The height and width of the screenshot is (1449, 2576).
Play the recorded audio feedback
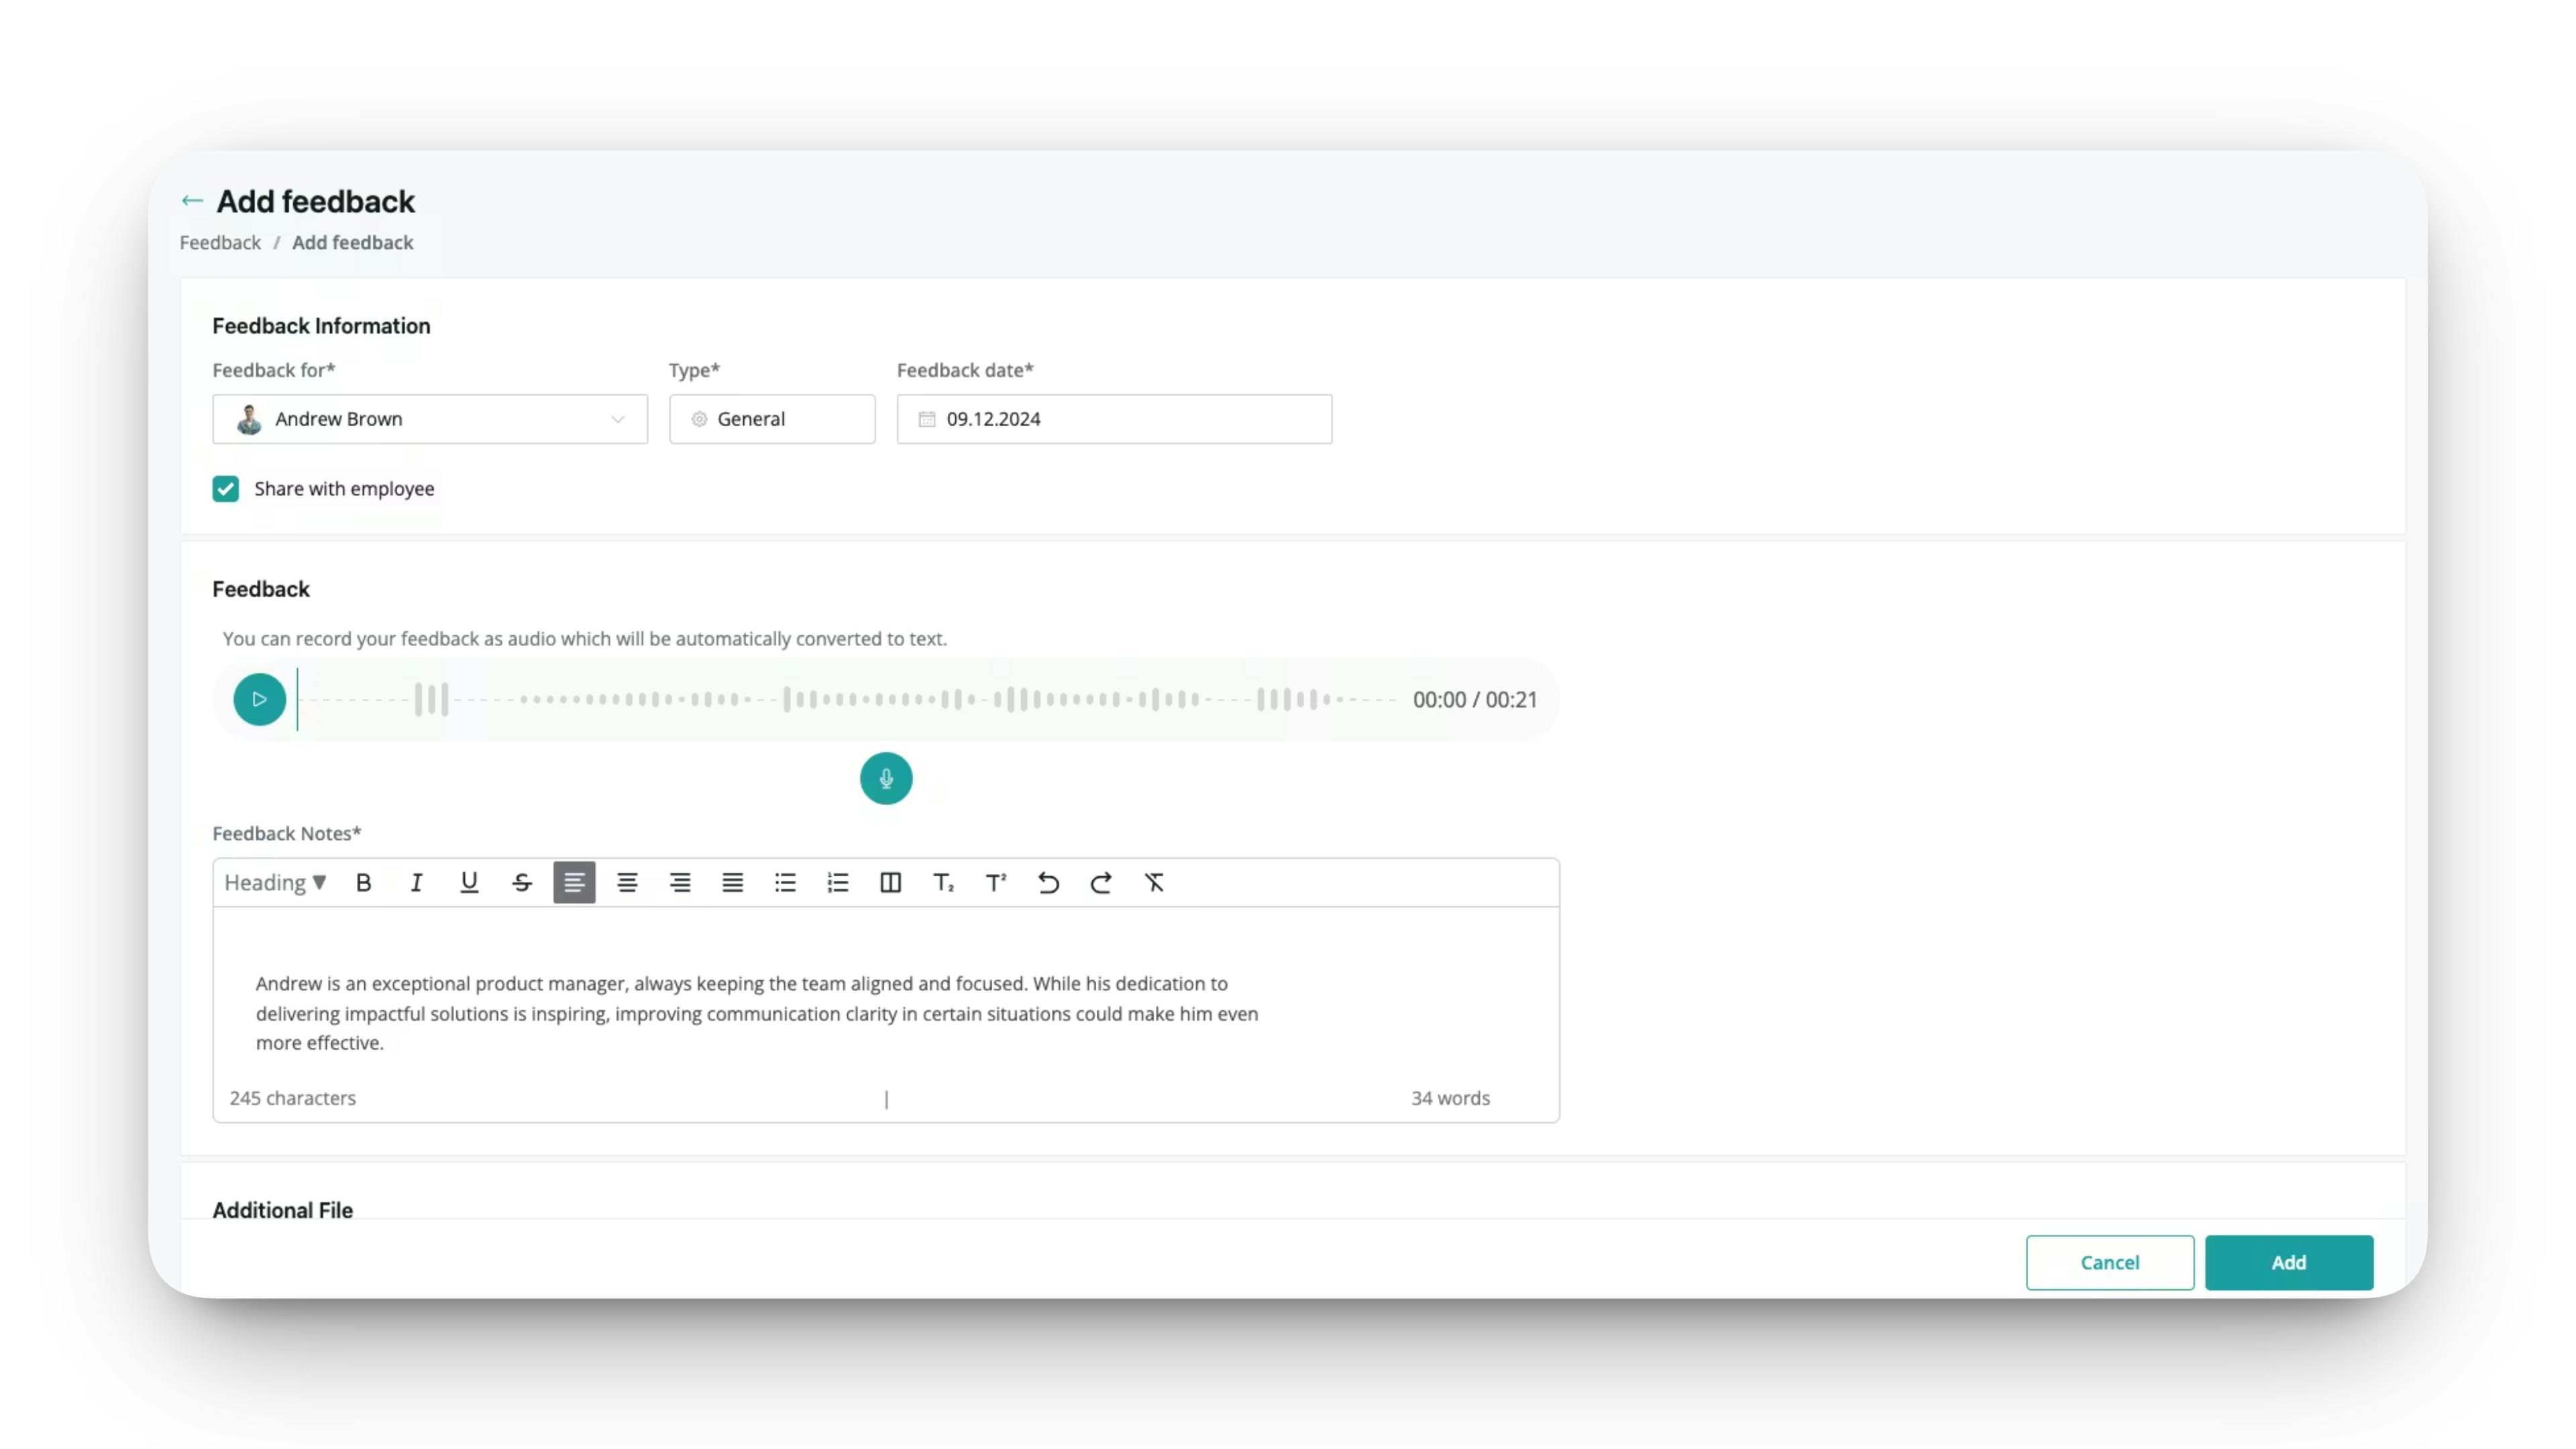pyautogui.click(x=260, y=700)
